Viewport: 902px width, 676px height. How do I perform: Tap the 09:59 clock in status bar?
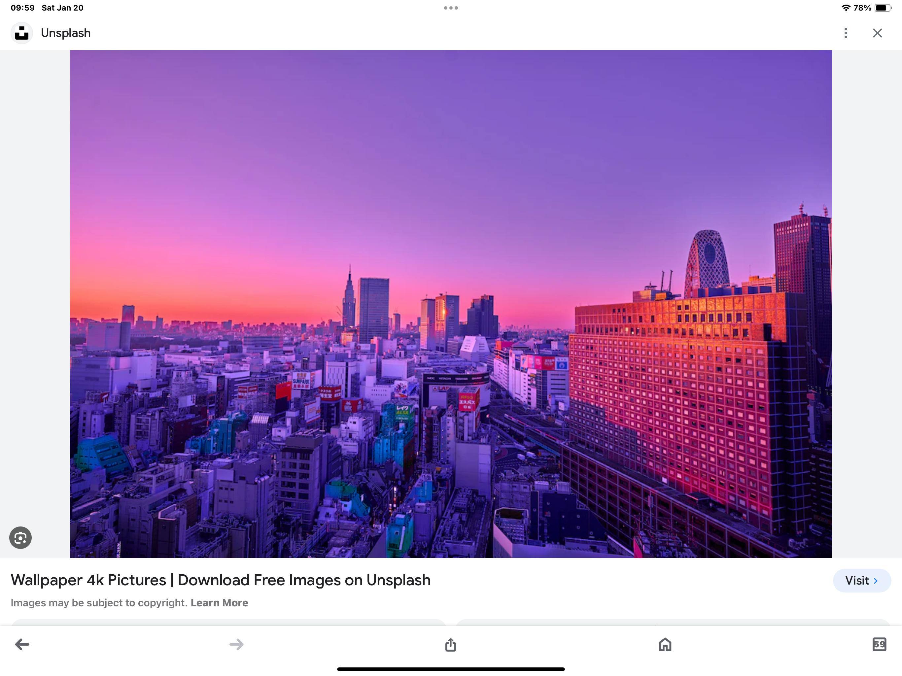(22, 8)
